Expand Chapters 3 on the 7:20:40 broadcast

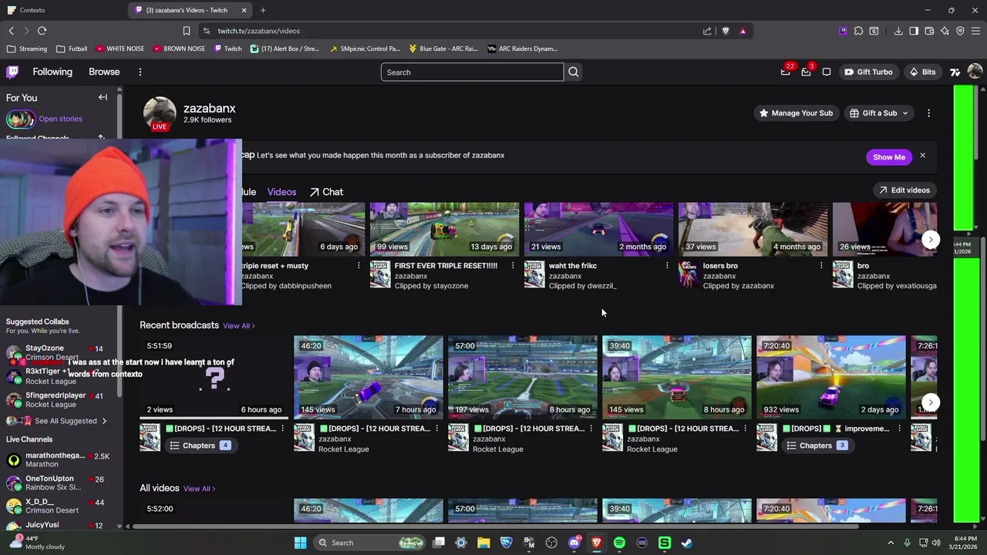point(817,446)
